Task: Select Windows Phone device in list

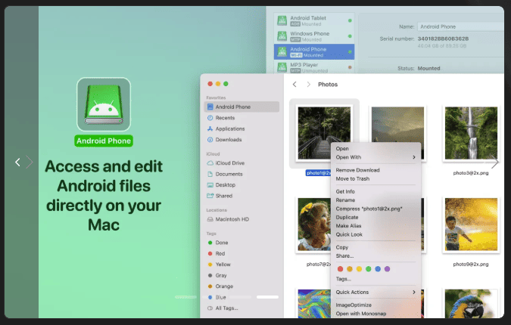Action: coord(314,36)
